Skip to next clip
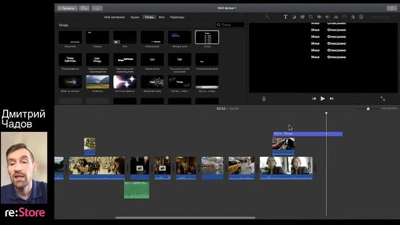400x225 pixels. (x=332, y=99)
